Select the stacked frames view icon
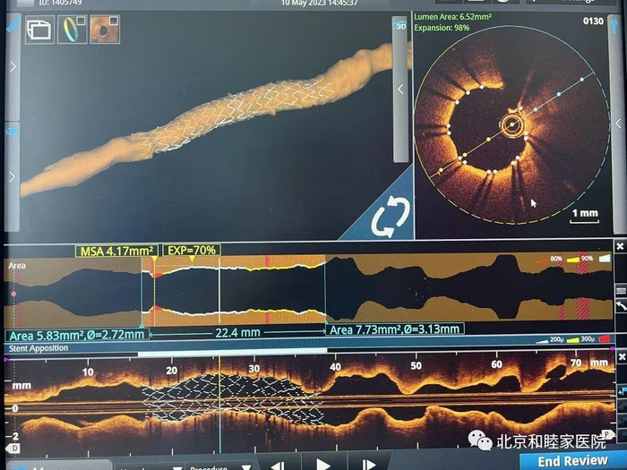 click(39, 30)
